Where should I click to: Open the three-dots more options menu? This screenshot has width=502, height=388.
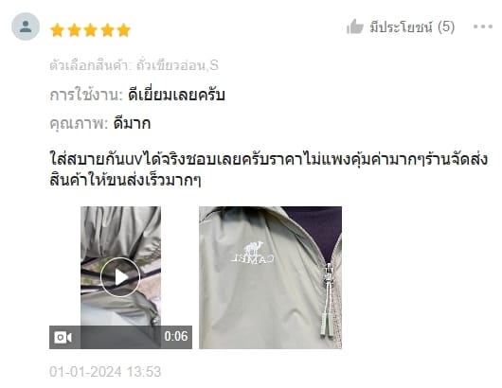(483, 26)
